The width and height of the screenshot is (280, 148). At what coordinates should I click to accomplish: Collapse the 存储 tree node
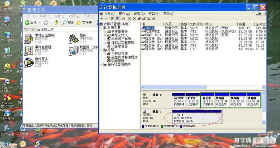(101, 50)
